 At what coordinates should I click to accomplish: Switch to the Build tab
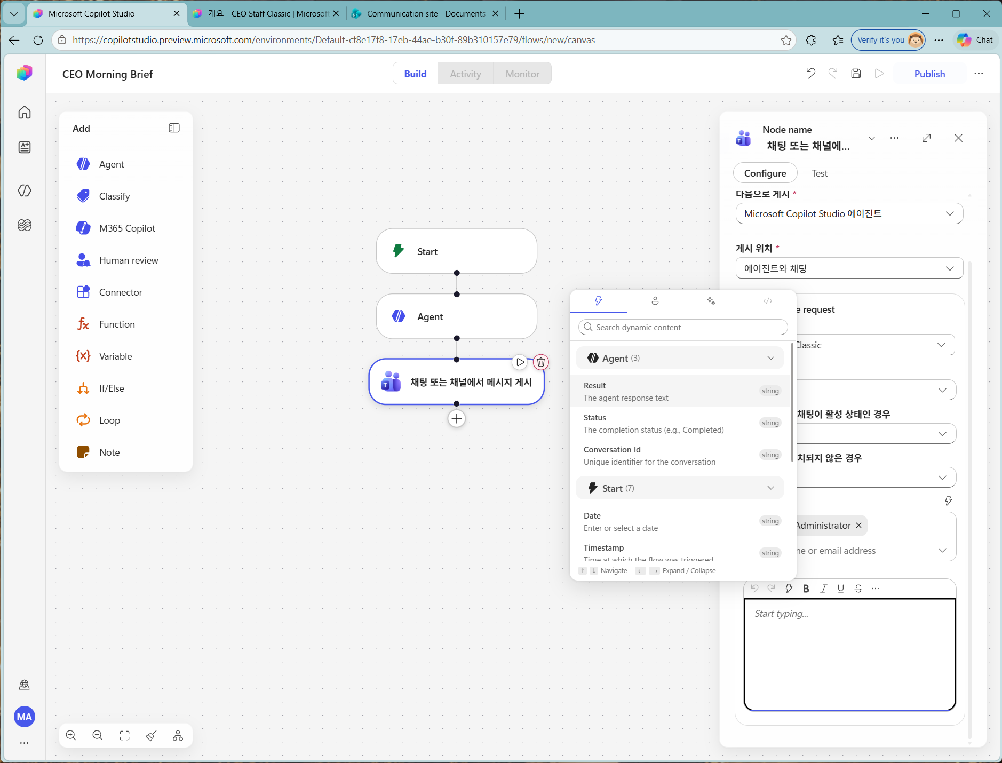coord(415,74)
